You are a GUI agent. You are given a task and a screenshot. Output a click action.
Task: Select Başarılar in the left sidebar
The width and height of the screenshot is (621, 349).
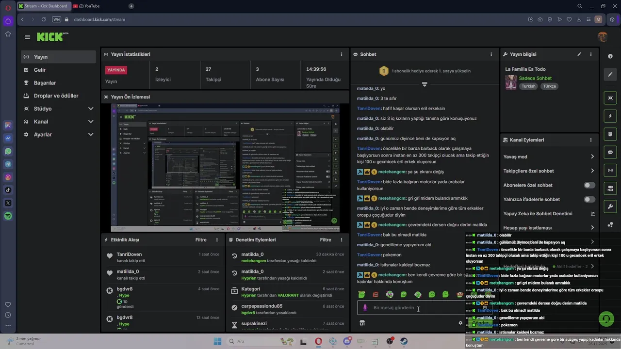[59, 83]
